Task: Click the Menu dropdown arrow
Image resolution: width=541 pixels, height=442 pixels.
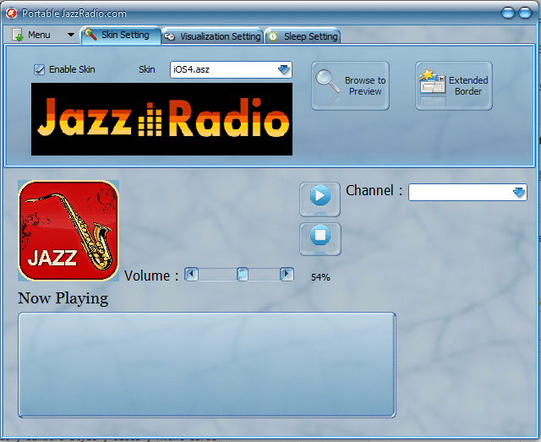Action: tap(71, 35)
